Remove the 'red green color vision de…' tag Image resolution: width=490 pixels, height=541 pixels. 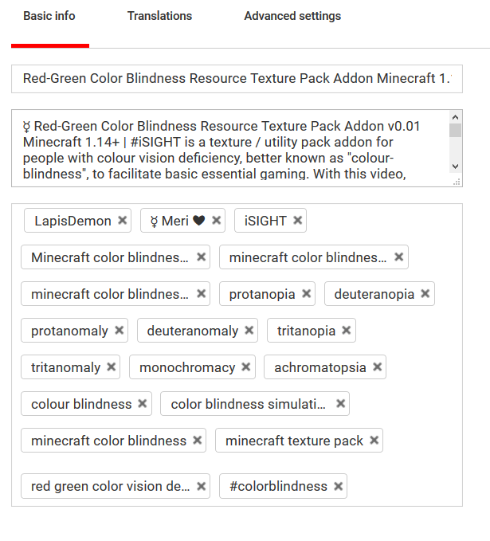(x=201, y=486)
